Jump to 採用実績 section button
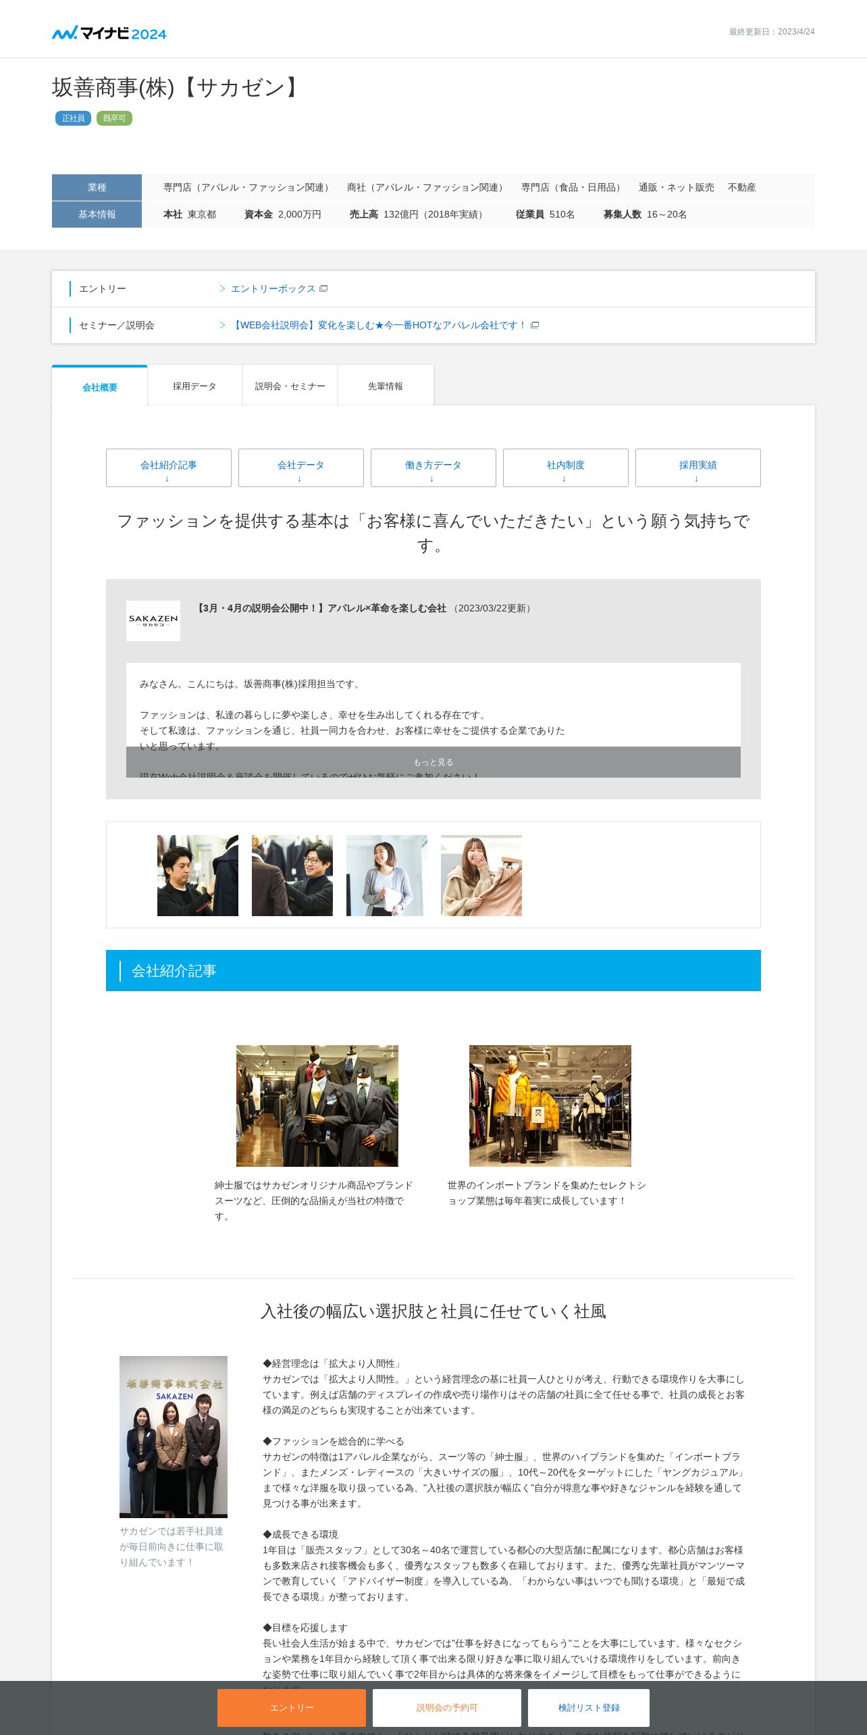Screen dimensions: 867x1735 [698, 468]
